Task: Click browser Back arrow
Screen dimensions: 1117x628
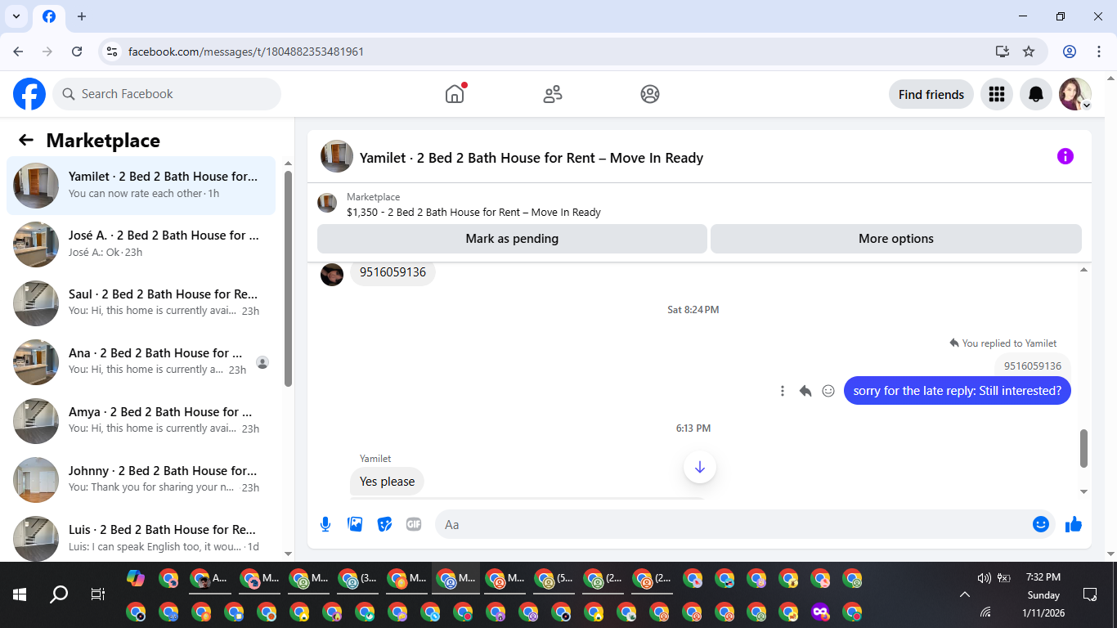Action: pyautogui.click(x=18, y=52)
